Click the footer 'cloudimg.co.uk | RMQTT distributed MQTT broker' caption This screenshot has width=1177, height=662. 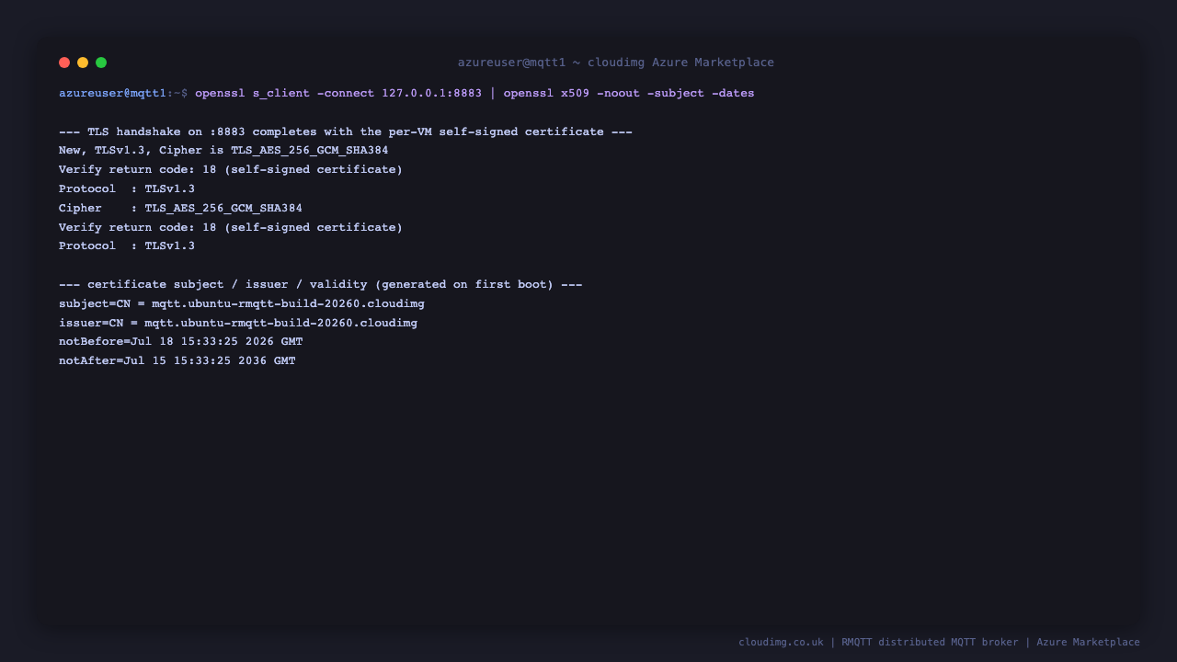pyautogui.click(x=939, y=643)
